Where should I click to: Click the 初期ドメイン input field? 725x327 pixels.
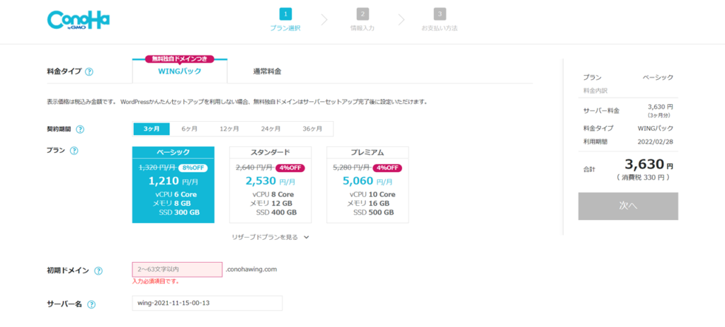(177, 269)
